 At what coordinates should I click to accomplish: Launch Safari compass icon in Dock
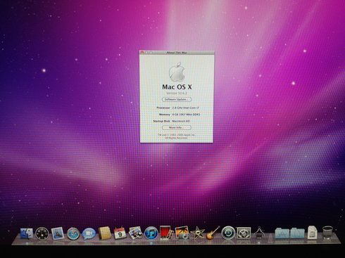pos(73,234)
